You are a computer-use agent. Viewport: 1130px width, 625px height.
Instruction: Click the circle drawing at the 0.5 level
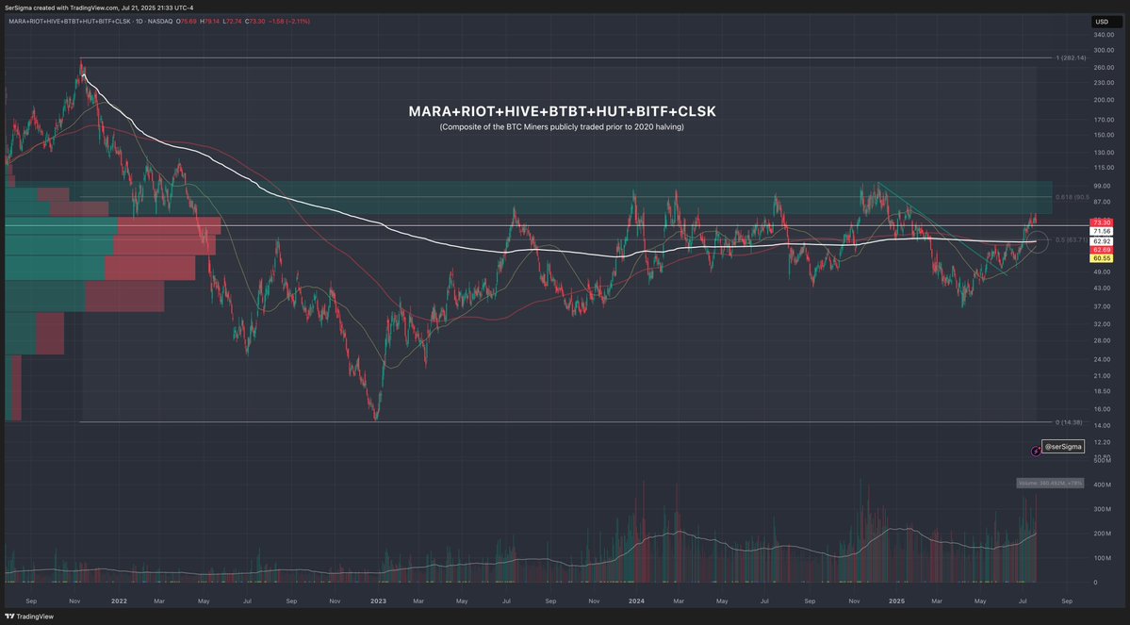click(1035, 241)
